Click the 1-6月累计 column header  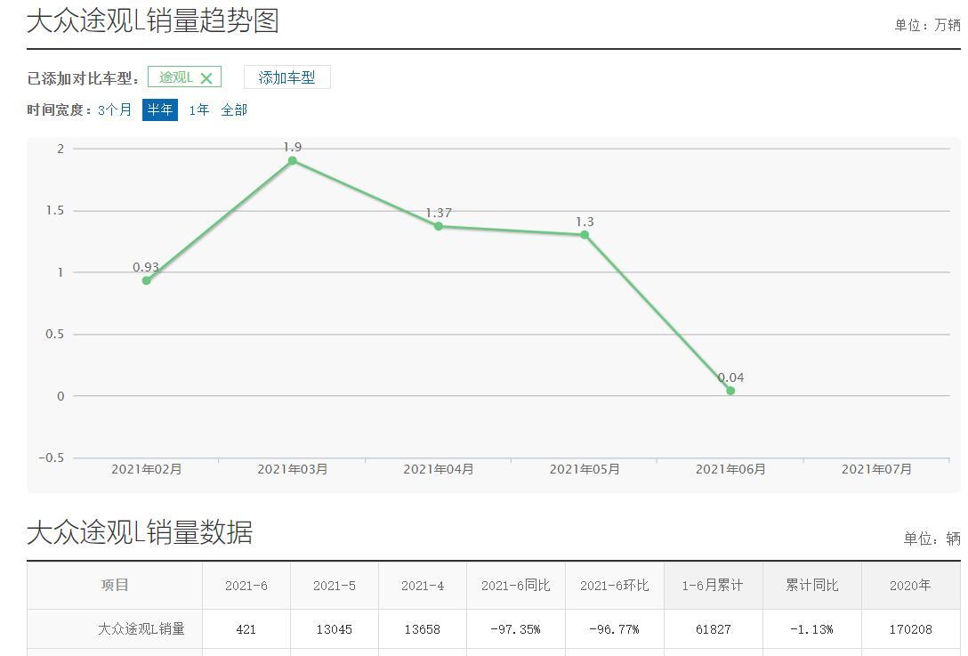pos(713,586)
